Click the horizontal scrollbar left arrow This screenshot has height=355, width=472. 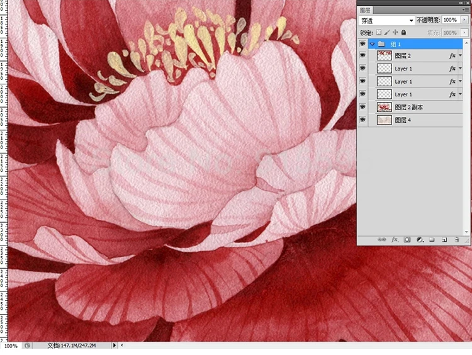point(121,346)
